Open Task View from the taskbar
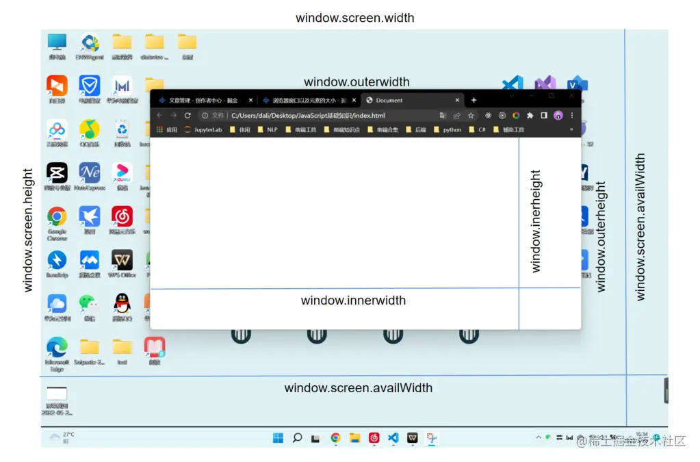Screen dimensions: 700x462 click(315, 438)
